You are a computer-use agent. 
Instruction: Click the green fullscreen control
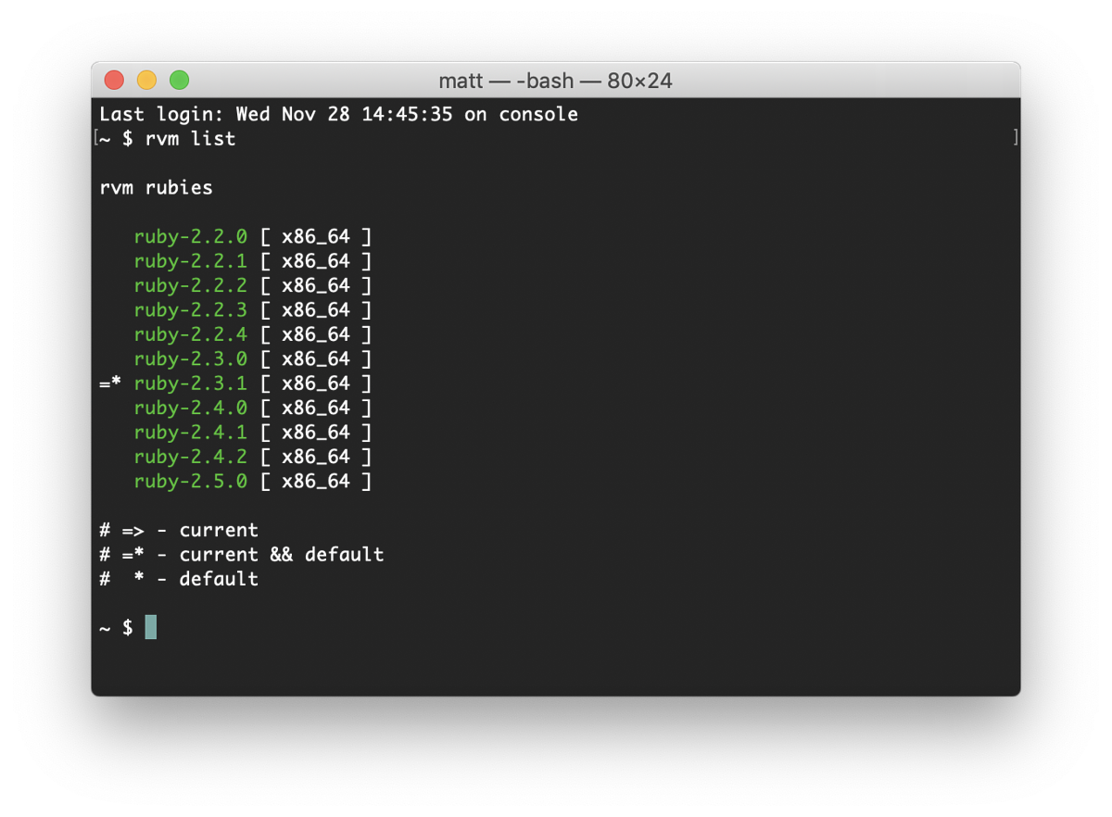pyautogui.click(x=181, y=80)
